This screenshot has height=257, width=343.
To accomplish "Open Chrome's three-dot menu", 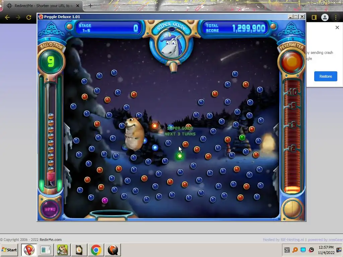I will point(336,17).
